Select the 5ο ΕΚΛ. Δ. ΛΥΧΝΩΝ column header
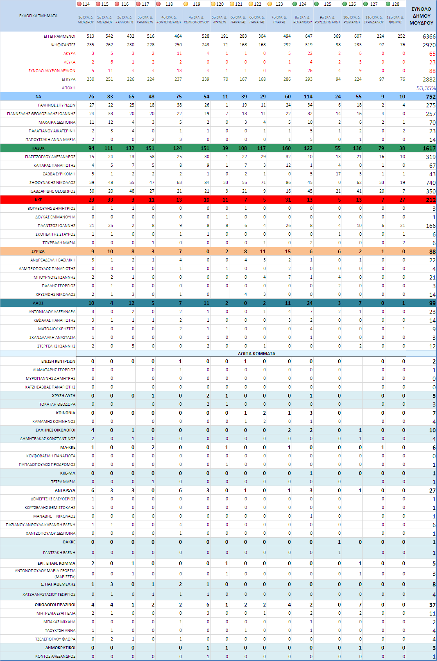Image resolution: width=437 pixels, height=661 pixels. (x=220, y=20)
